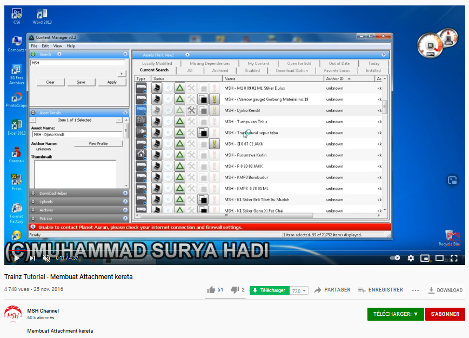
Task: Enable the miniplayer view
Action: click(x=425, y=258)
